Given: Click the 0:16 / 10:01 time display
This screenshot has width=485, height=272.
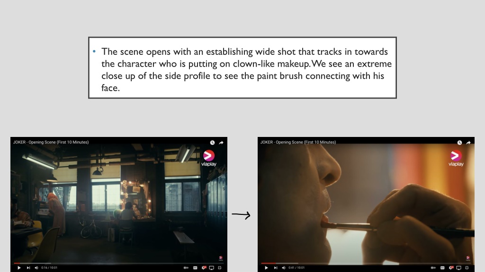Looking at the screenshot, I should [x=49, y=268].
